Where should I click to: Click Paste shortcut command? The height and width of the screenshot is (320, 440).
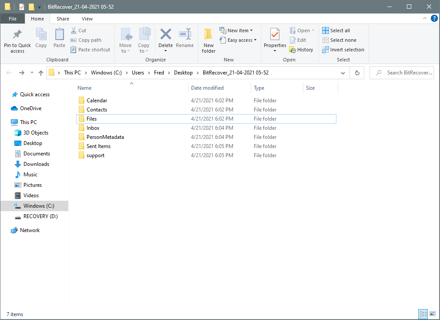click(x=91, y=50)
